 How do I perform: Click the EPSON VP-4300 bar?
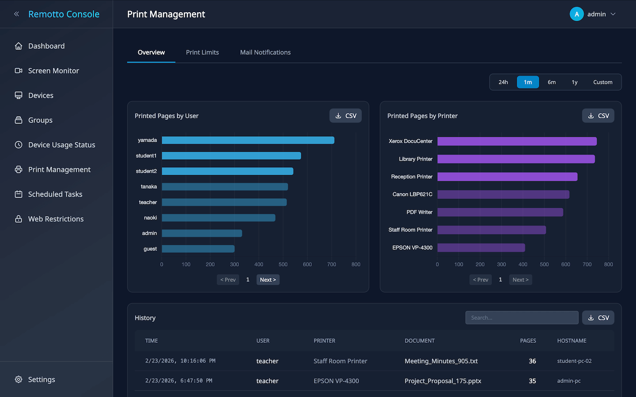[x=481, y=247]
